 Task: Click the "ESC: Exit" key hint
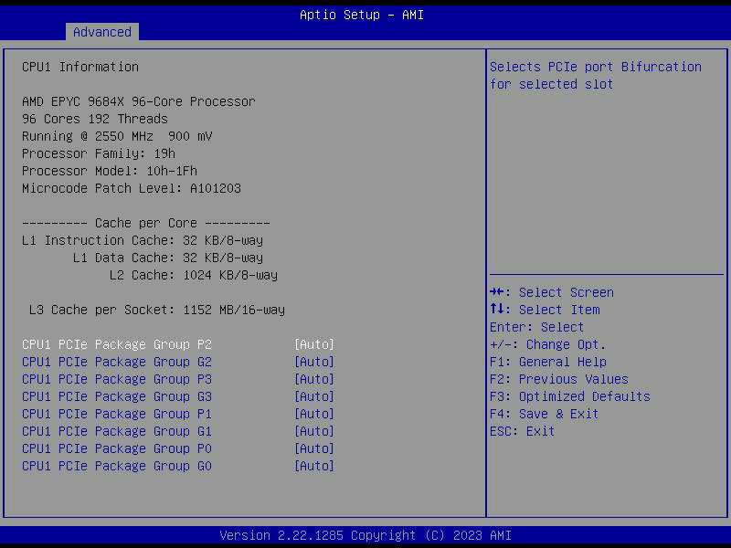coord(522,431)
